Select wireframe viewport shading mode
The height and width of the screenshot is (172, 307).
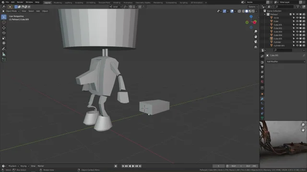(243, 11)
